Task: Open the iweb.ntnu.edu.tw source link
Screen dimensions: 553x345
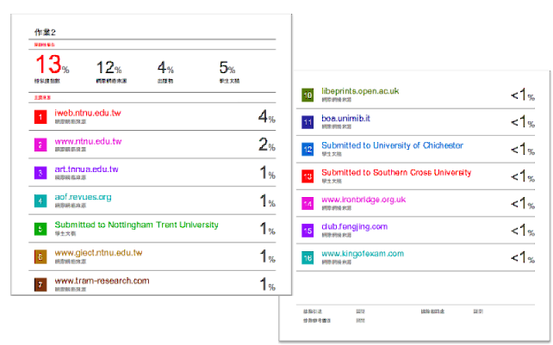Action: (88, 113)
